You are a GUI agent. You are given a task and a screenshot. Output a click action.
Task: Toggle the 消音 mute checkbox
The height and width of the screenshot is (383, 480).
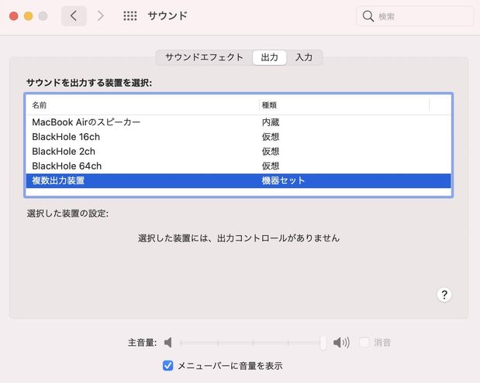(x=364, y=342)
